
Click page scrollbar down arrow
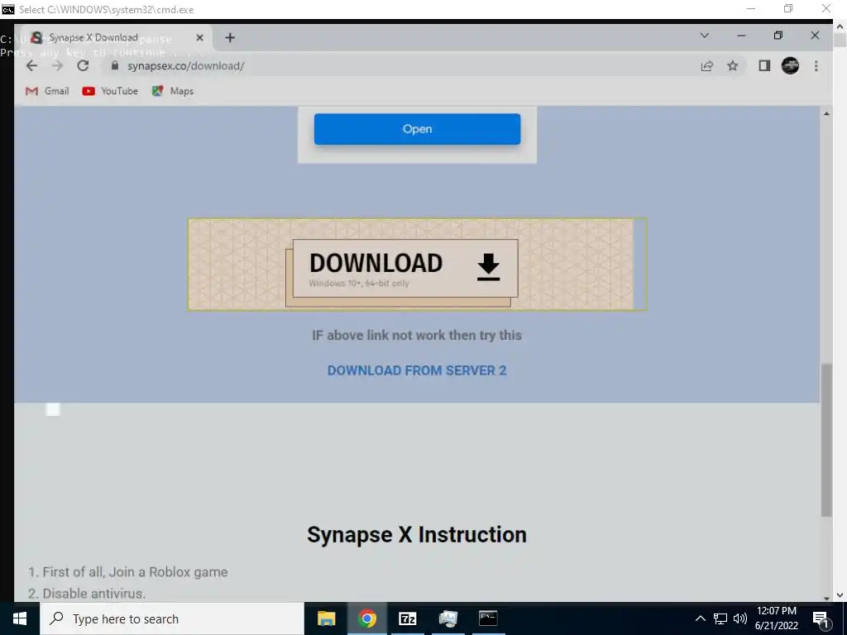[x=826, y=598]
